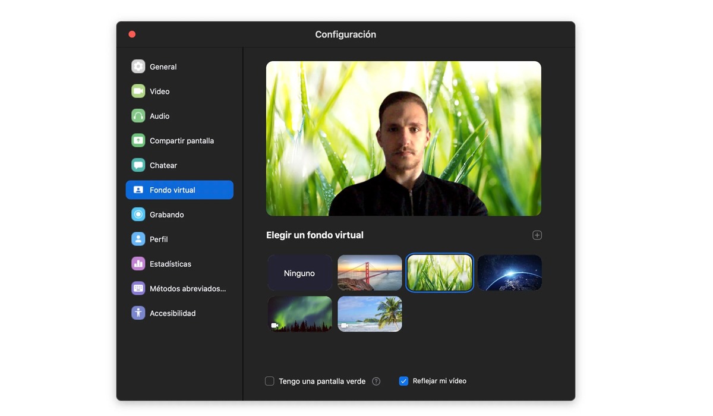Select the Golden Gate bridge background

(370, 273)
